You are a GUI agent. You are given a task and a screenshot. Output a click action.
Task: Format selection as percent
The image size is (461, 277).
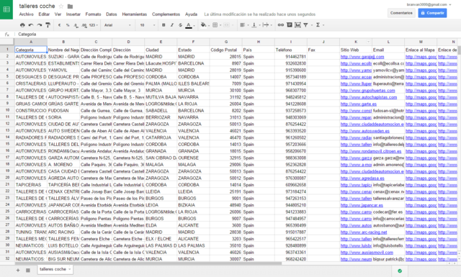[x=68, y=25]
